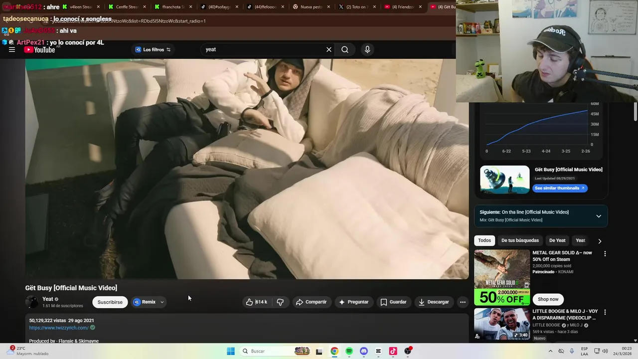Click 'Shop now' on the Konami ad
The width and height of the screenshot is (638, 359).
point(548,299)
